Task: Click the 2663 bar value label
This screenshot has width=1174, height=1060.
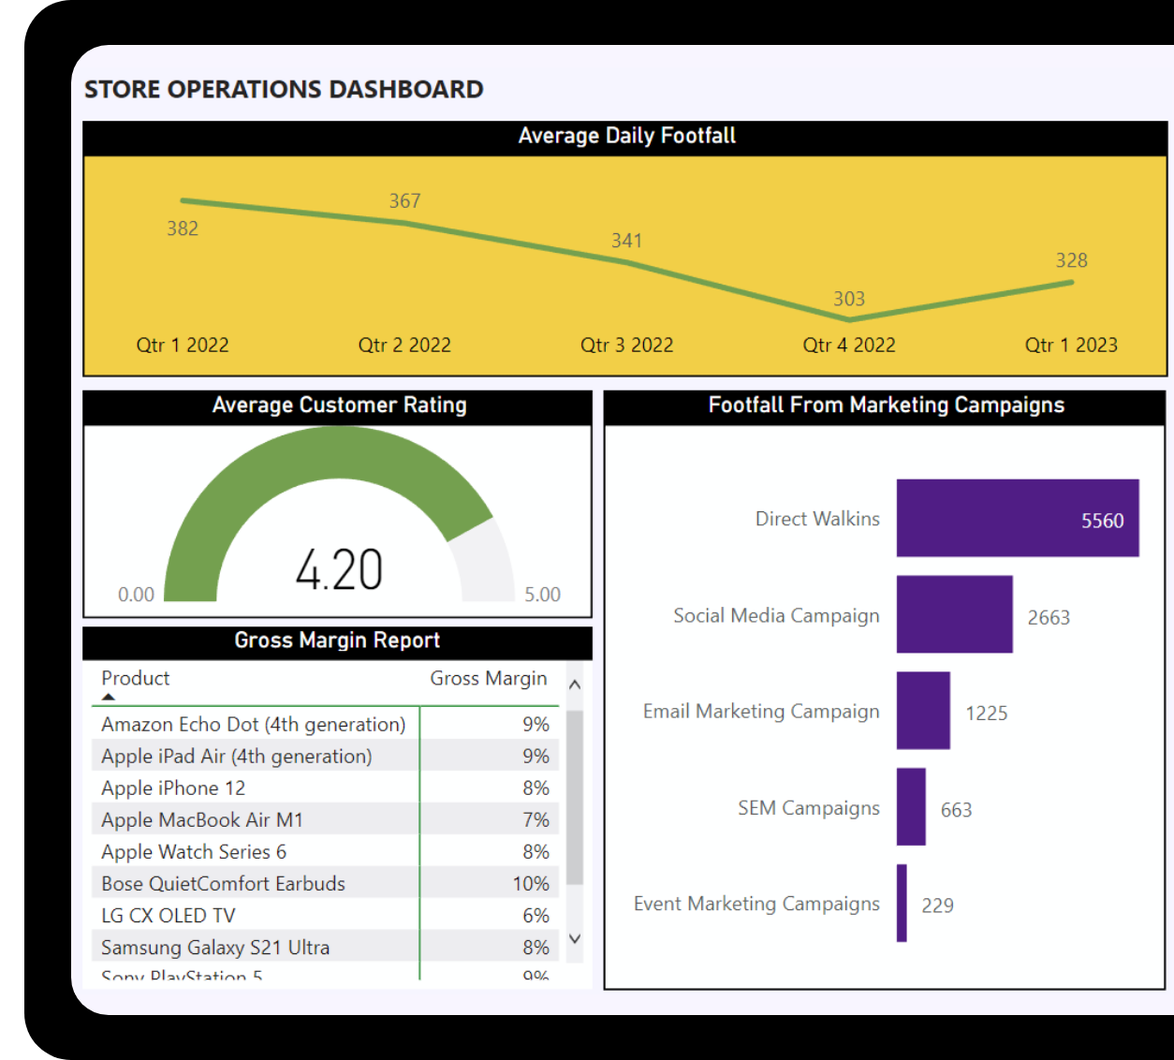Action: [x=1049, y=617]
